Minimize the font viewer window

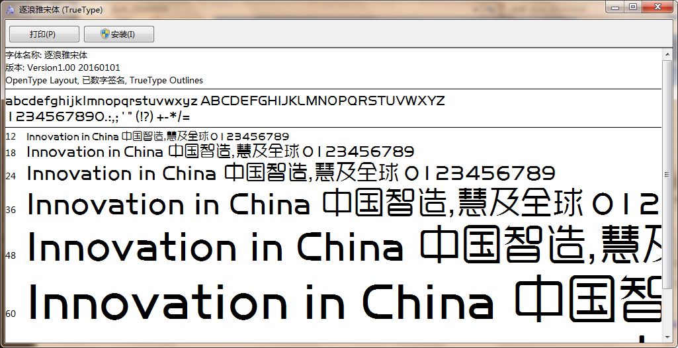click(x=615, y=7)
